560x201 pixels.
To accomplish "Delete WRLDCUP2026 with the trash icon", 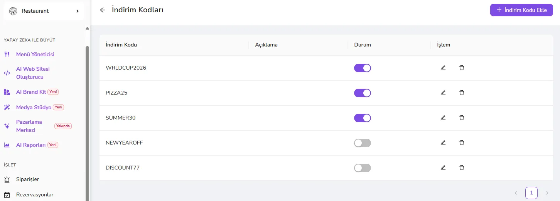I will (x=462, y=68).
